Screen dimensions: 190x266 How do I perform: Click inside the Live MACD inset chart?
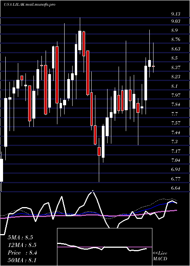tap(104, 247)
